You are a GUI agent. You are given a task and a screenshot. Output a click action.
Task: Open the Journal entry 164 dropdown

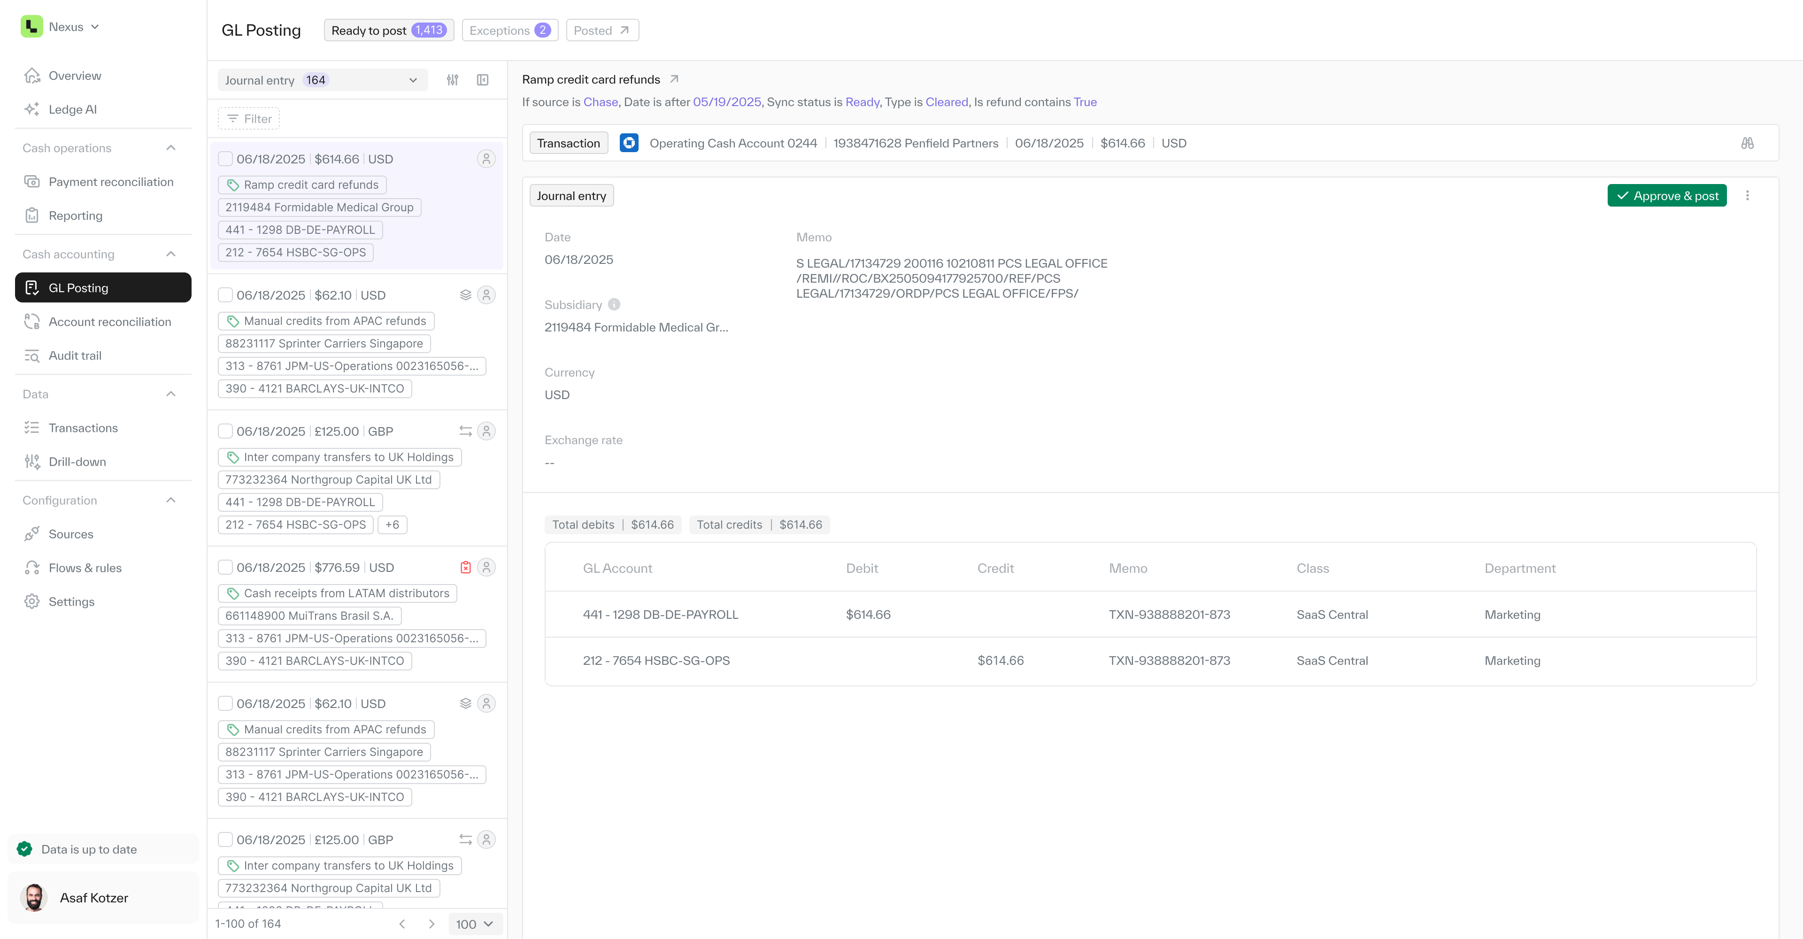point(321,80)
